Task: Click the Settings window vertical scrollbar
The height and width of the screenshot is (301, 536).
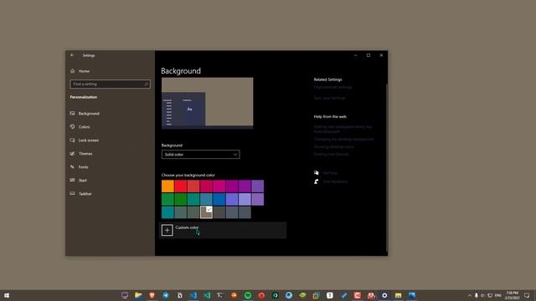Action: click(x=387, y=167)
